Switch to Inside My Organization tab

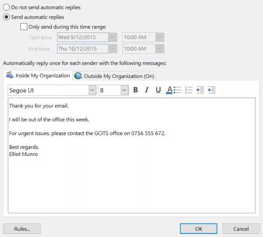coord(38,76)
